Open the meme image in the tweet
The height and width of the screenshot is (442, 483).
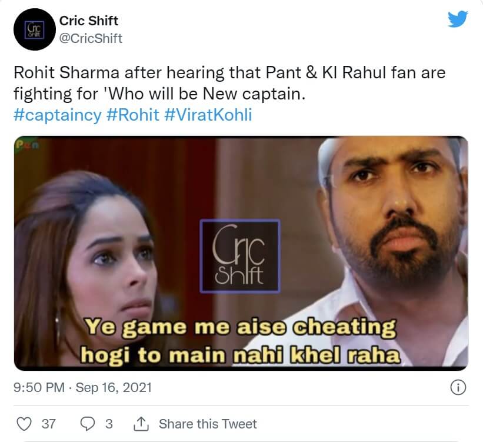241,253
